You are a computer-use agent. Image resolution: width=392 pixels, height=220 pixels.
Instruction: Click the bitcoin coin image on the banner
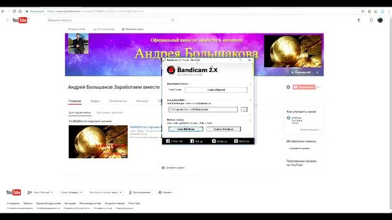coord(293,51)
